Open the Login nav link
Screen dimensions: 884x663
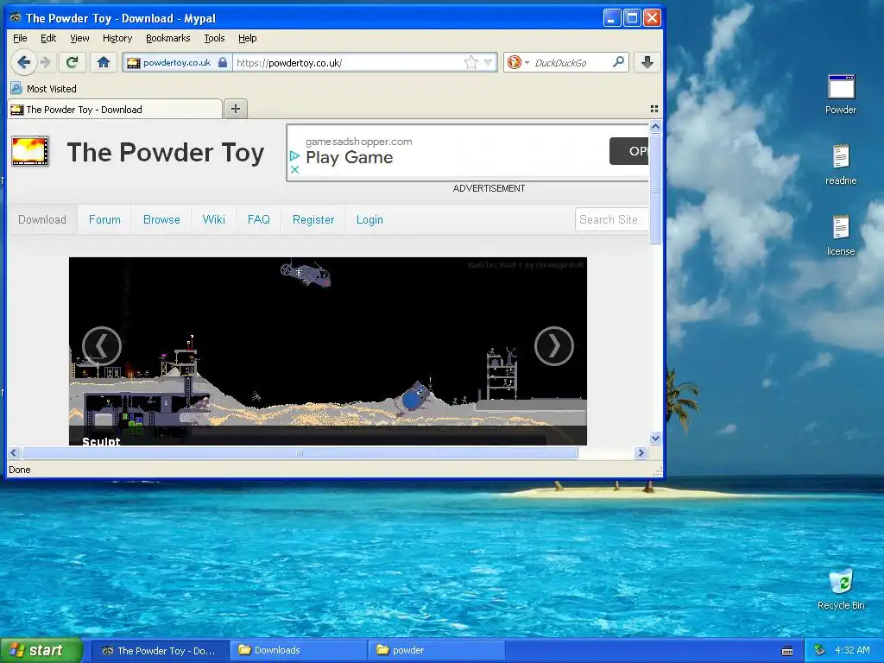(x=369, y=219)
